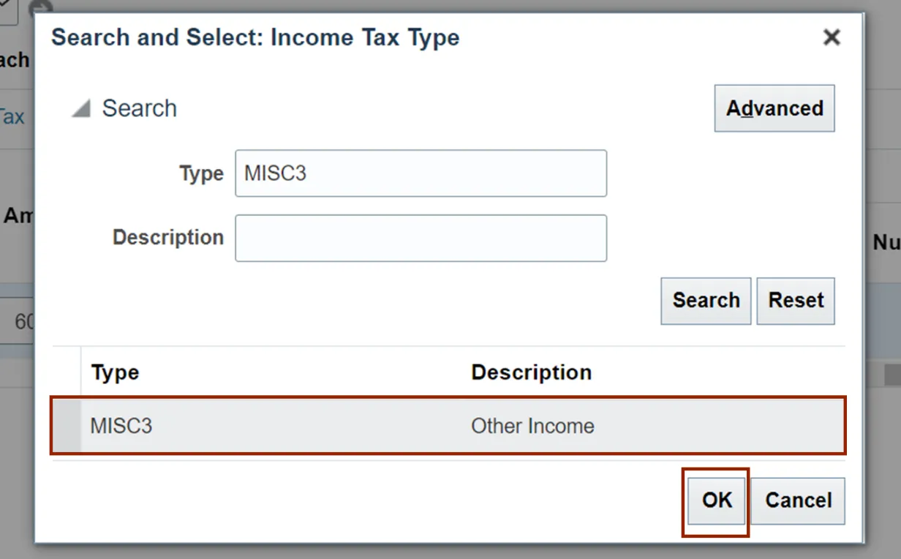Click the Tax link behind the dialog
The image size is (901, 559).
point(12,116)
